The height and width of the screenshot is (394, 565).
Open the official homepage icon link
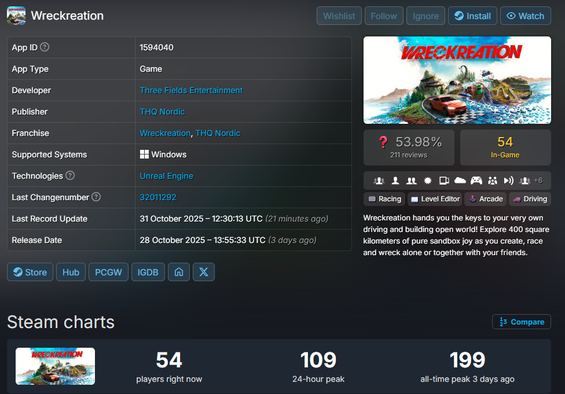[x=179, y=272]
